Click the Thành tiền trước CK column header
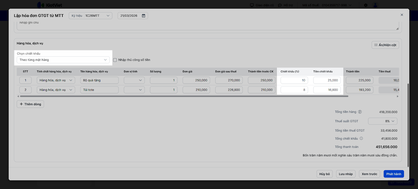 (261, 72)
